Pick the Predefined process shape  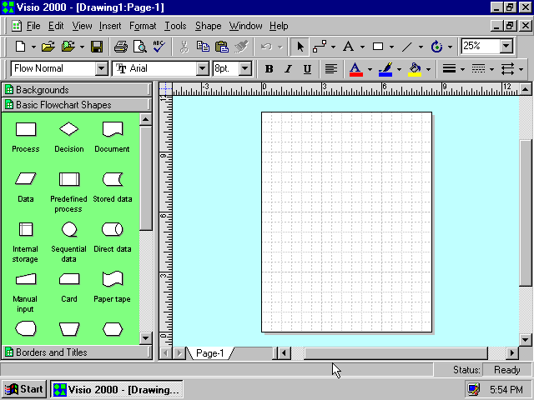[x=69, y=179]
